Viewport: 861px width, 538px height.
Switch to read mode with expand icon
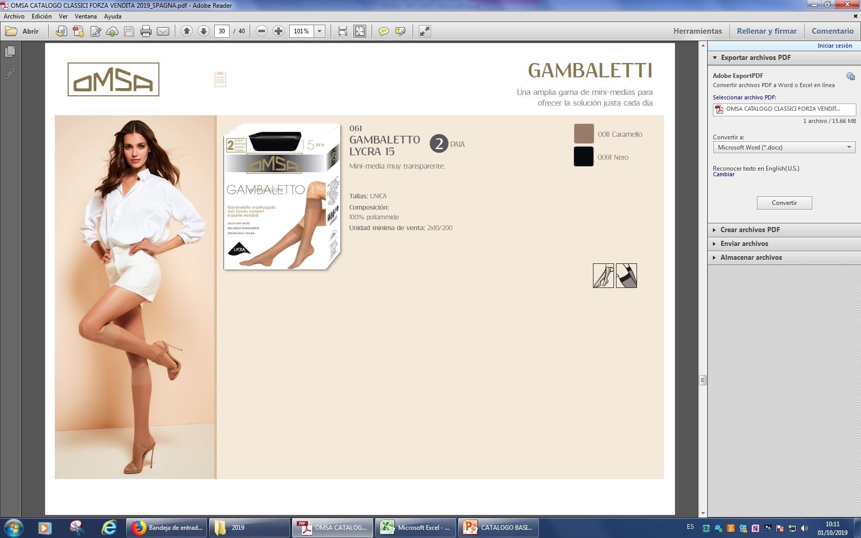(x=424, y=31)
